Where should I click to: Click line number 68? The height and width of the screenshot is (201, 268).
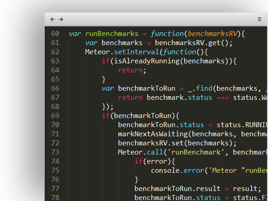tap(55, 107)
